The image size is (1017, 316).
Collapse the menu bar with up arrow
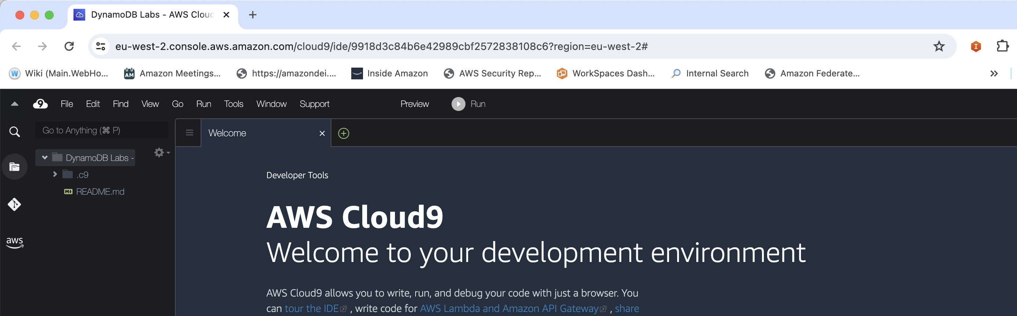(15, 104)
